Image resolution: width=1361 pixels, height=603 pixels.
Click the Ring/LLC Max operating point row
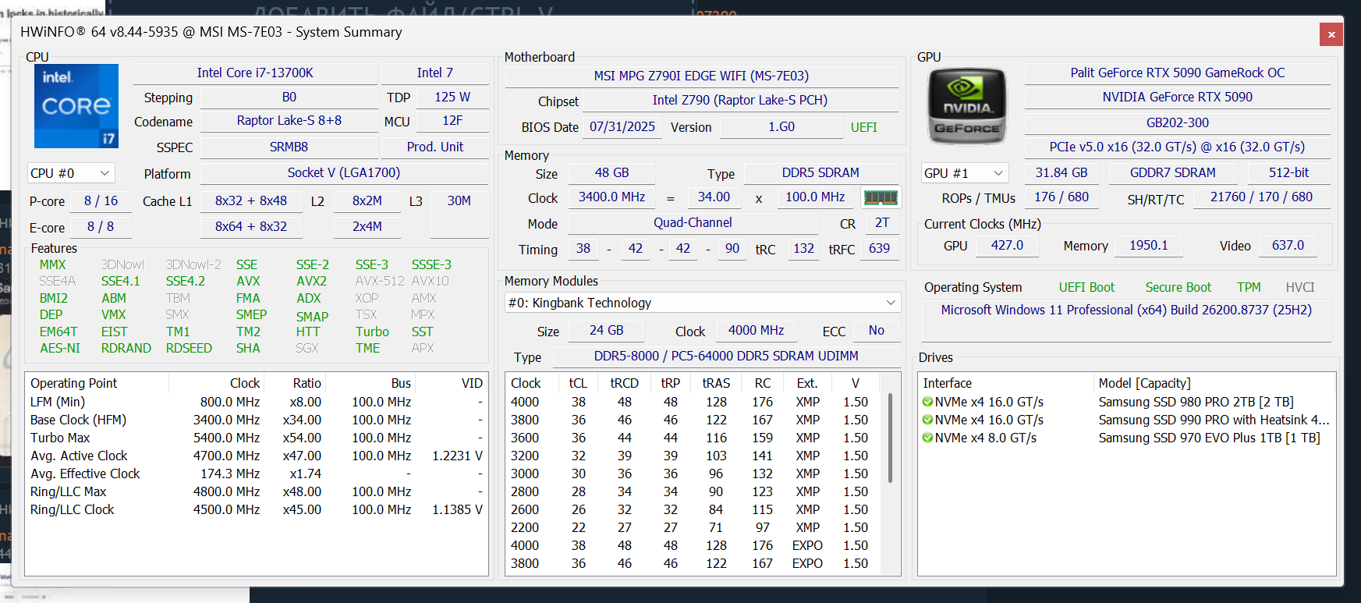pyautogui.click(x=256, y=492)
